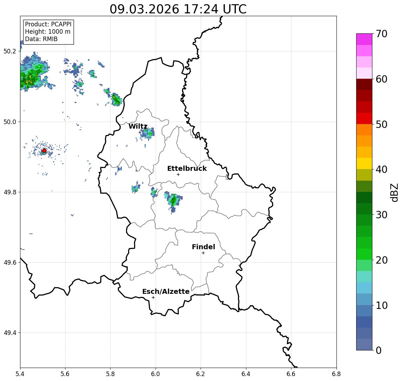Click the longitude axis label 6.6
This screenshot has height=381, width=403.
(x=291, y=374)
